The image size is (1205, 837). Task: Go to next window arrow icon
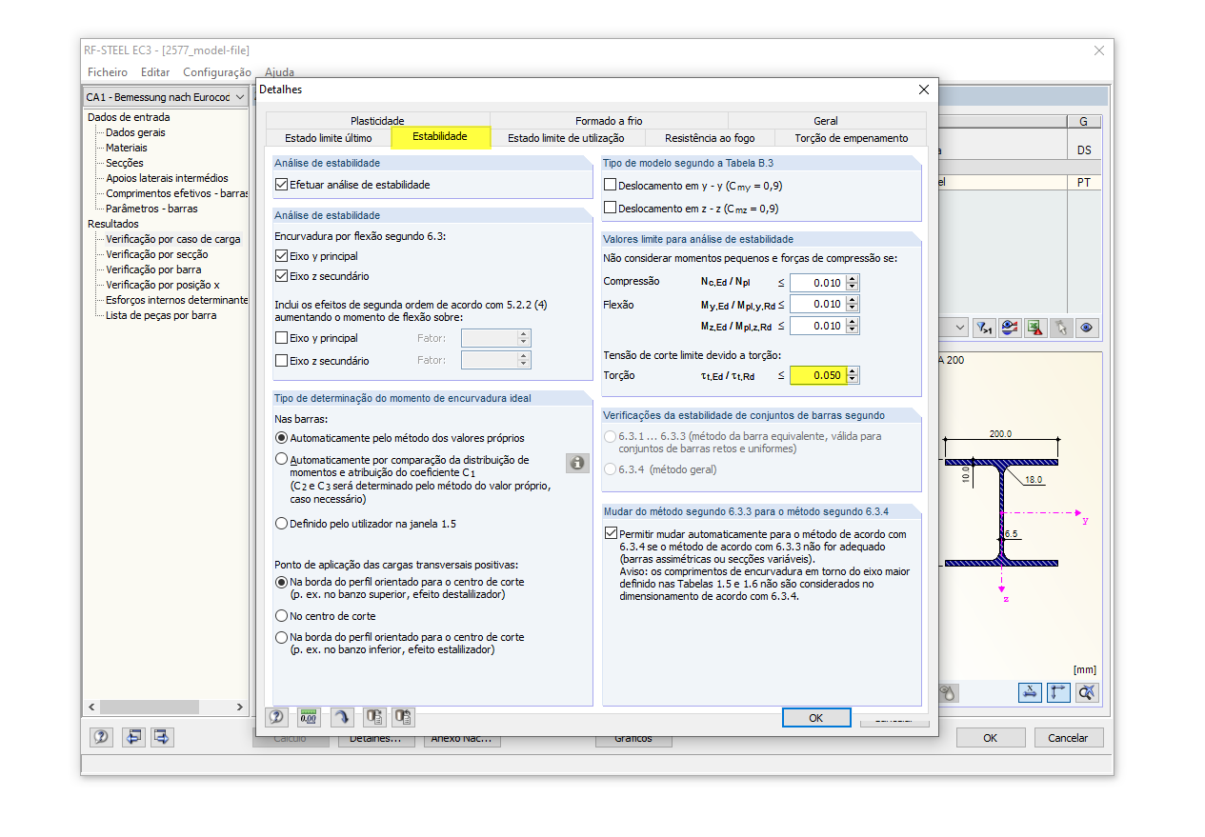point(162,737)
